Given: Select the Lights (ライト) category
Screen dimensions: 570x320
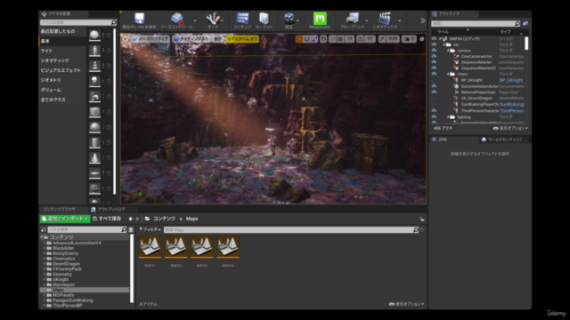Looking at the screenshot, I should point(46,51).
